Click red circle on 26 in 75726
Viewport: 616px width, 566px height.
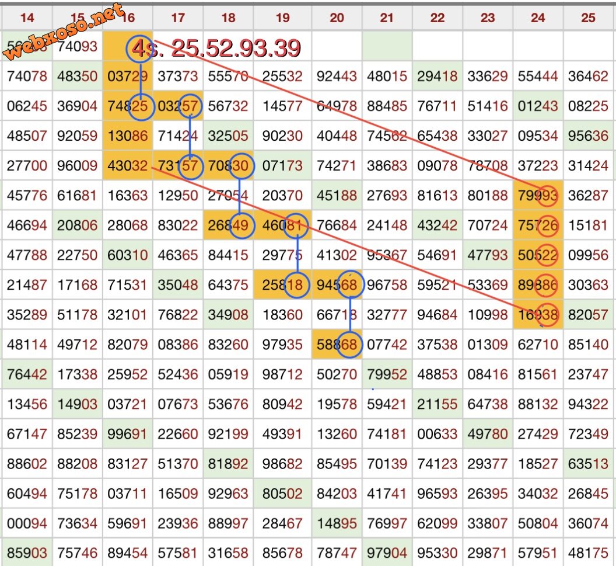coord(547,226)
